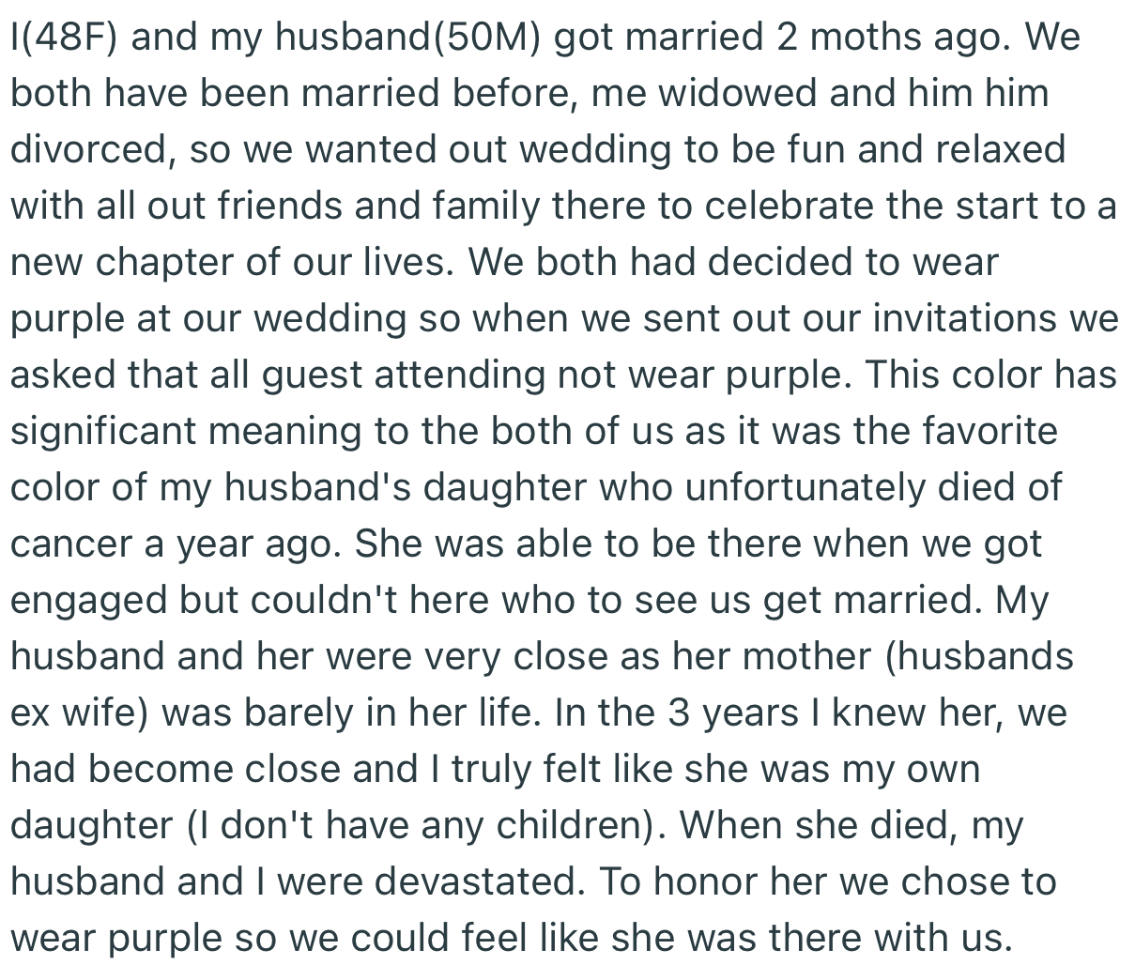Click the word "significant"
This screenshot has height=965, width=1135.
point(103,432)
